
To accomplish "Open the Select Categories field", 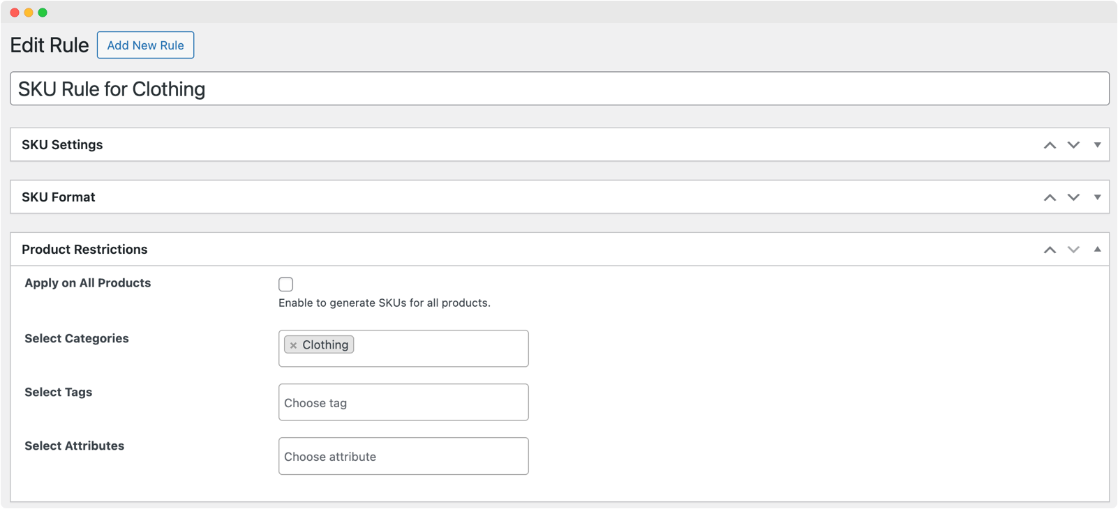I will tap(440, 349).
